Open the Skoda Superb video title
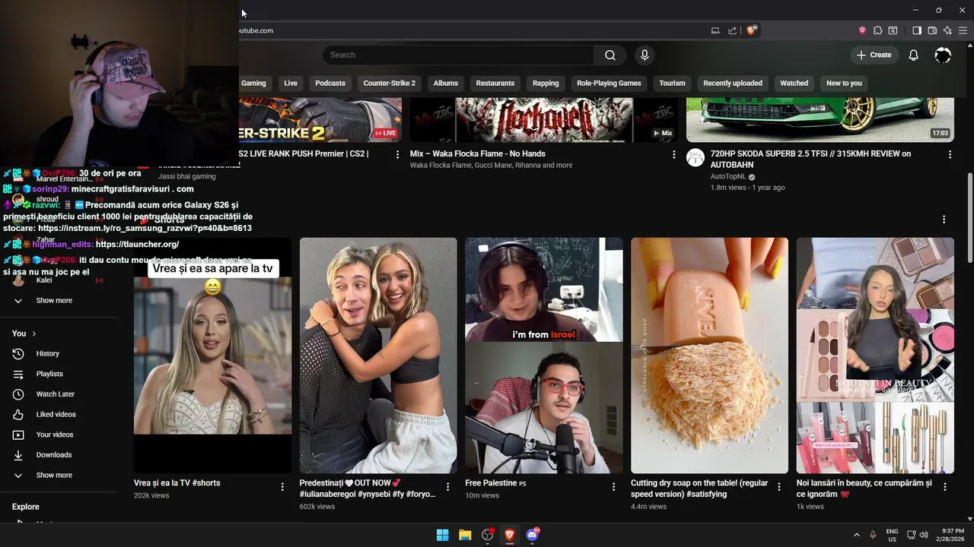 (x=810, y=159)
